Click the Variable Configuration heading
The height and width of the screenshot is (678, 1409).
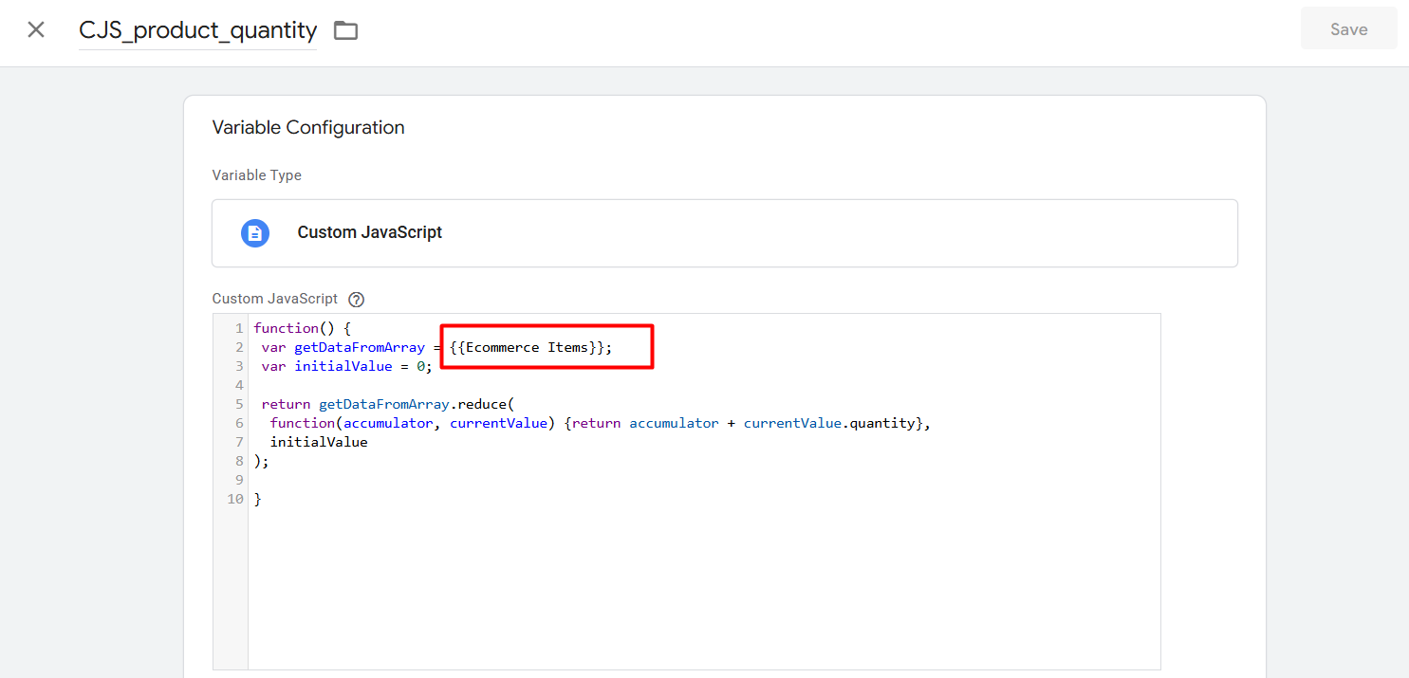(x=307, y=128)
